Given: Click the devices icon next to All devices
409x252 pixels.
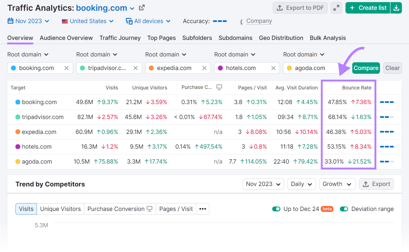Looking at the screenshot, I should coord(129,21).
